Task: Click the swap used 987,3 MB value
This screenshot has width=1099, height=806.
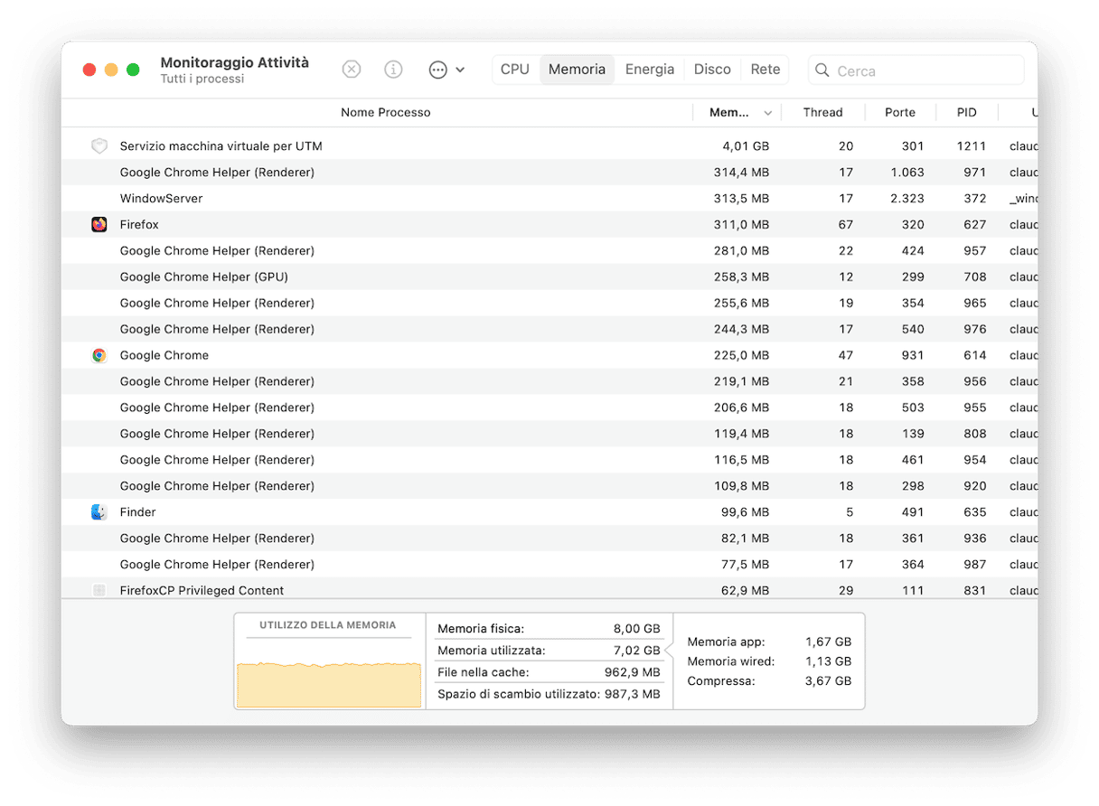Action: pyautogui.click(x=633, y=694)
